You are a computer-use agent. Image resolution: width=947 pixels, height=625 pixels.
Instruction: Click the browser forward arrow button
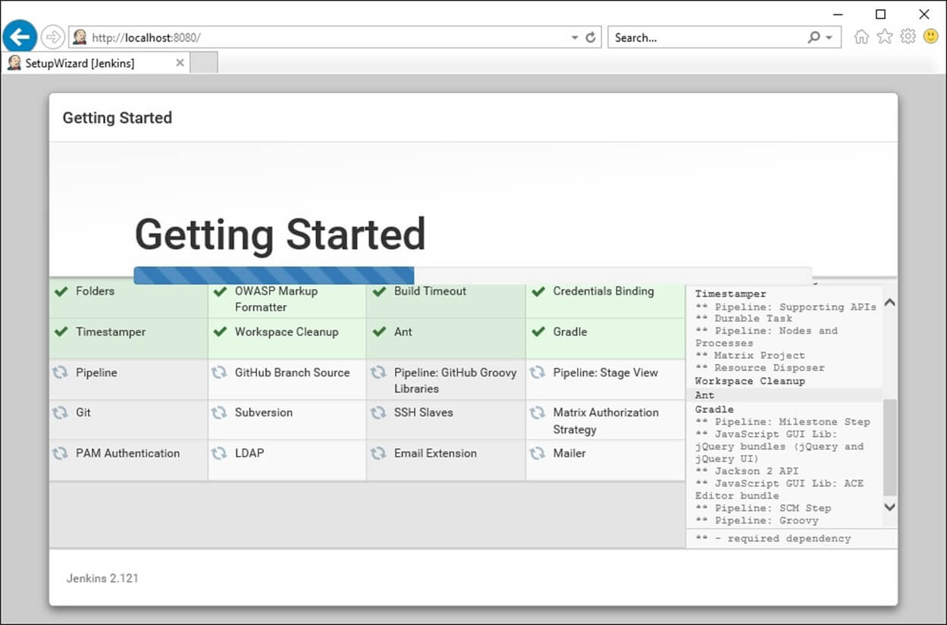pyautogui.click(x=53, y=36)
